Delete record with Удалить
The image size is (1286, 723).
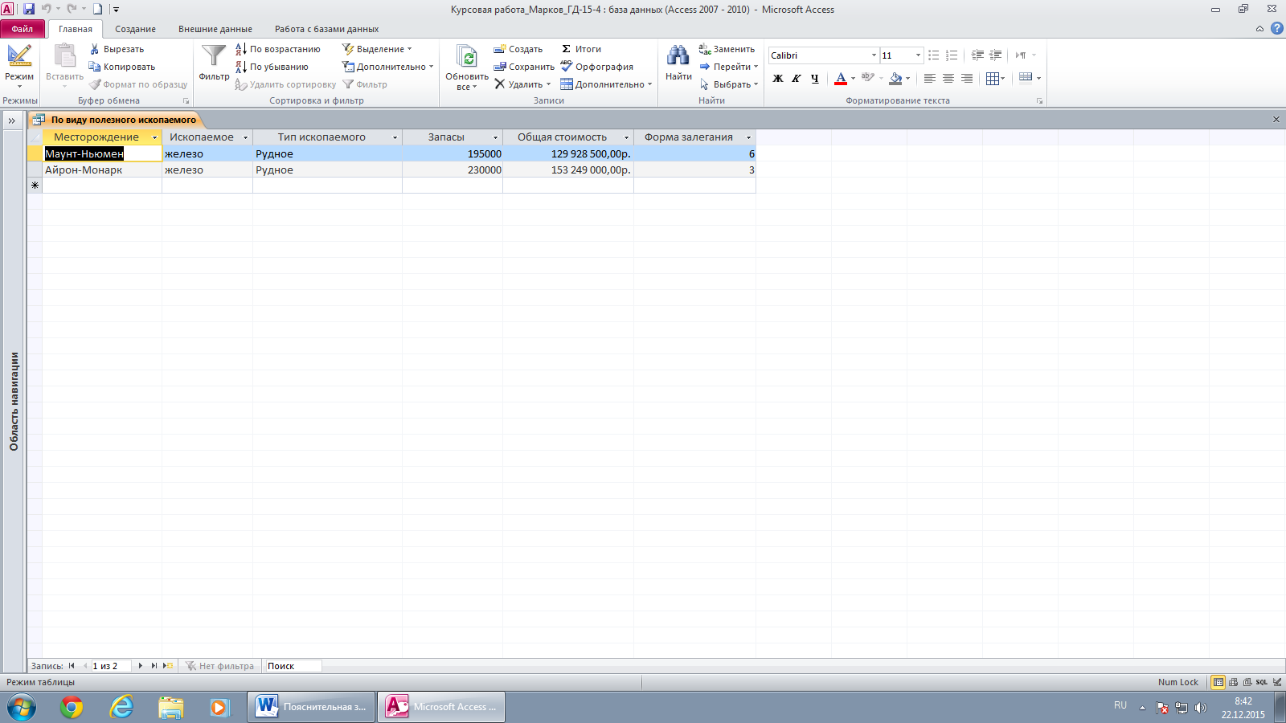(x=522, y=84)
